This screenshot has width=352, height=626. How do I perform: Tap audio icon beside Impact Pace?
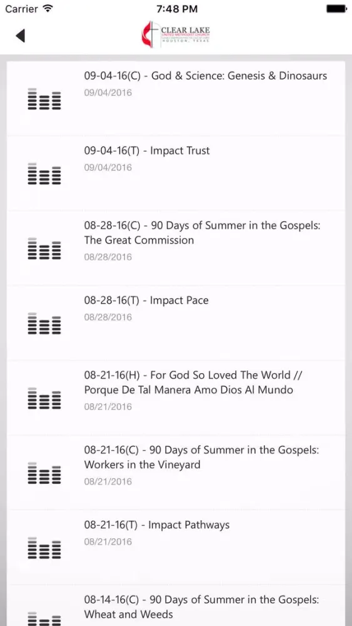44,323
